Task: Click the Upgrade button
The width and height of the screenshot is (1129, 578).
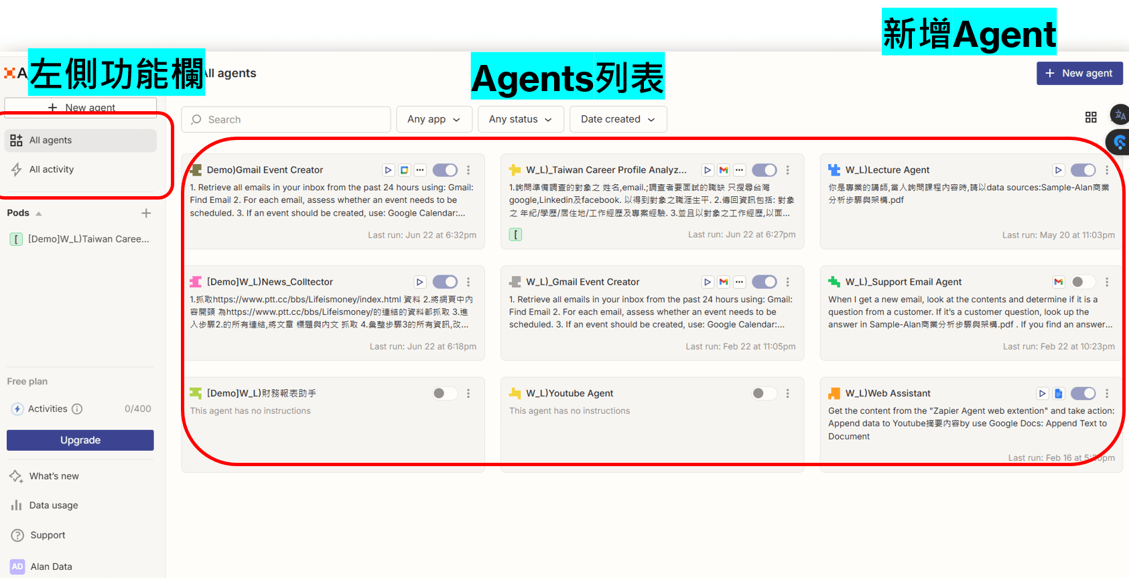Action: [80, 440]
